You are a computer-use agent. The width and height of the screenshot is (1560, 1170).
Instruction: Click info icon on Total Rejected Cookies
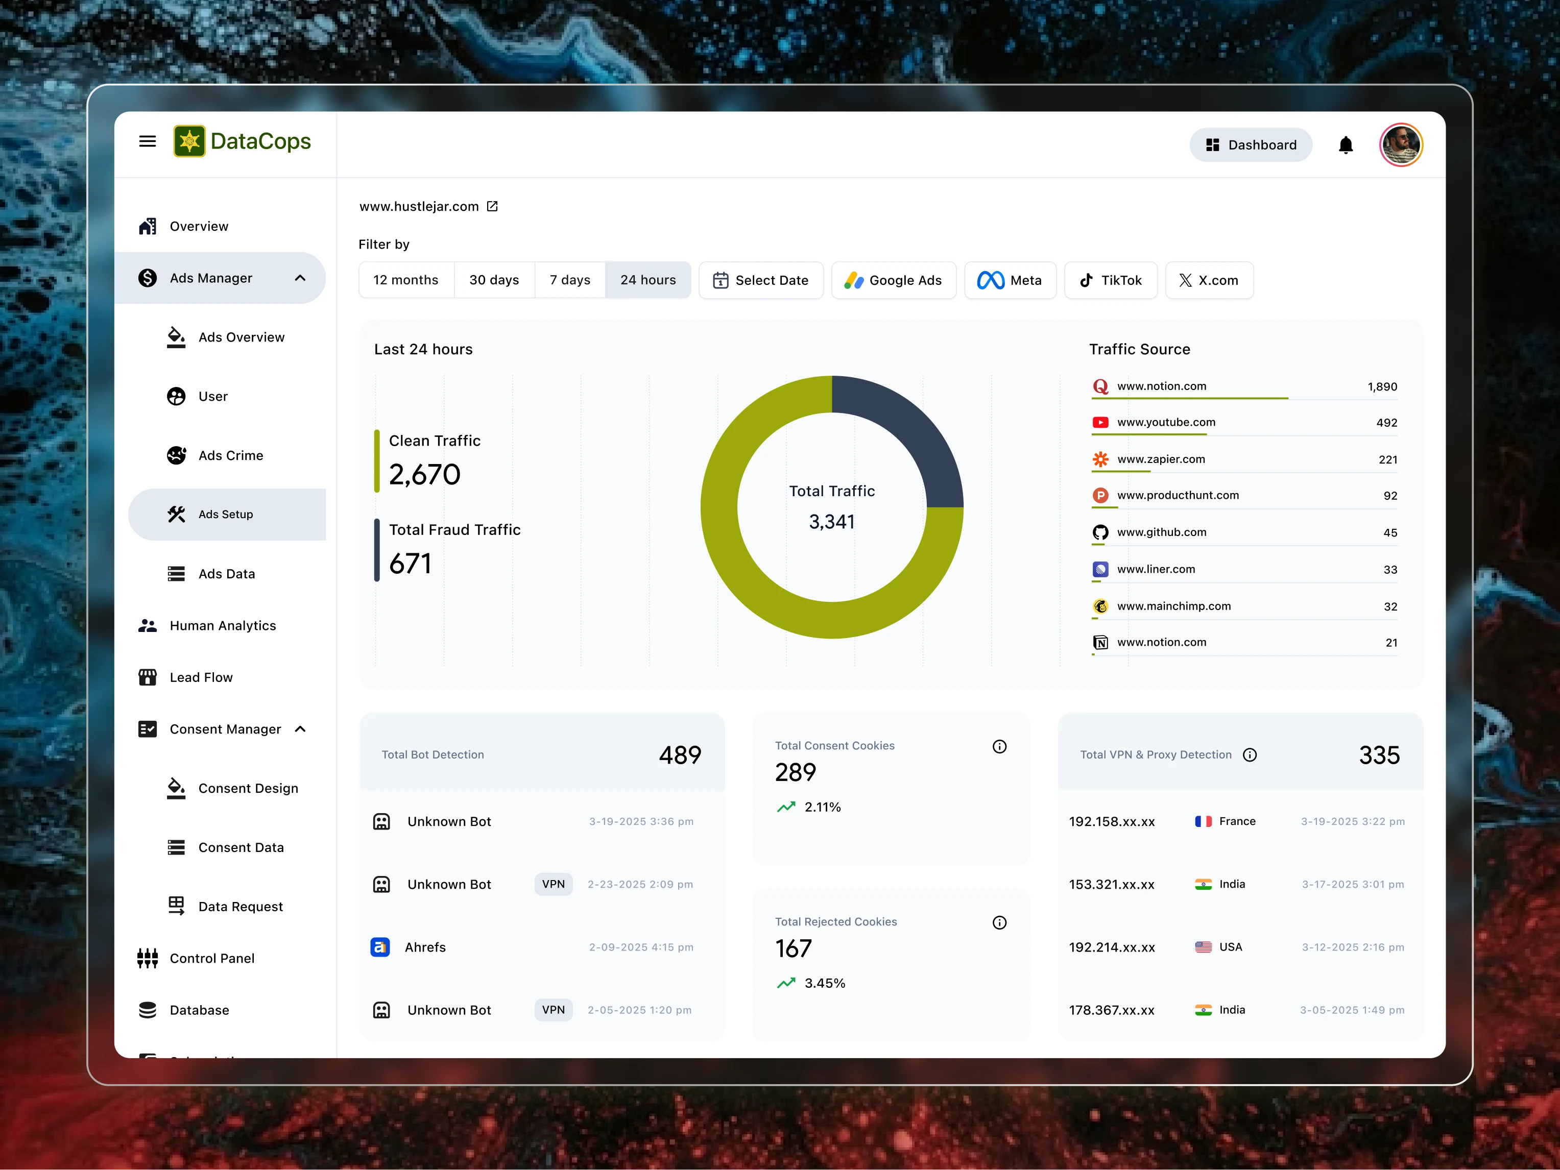(999, 922)
